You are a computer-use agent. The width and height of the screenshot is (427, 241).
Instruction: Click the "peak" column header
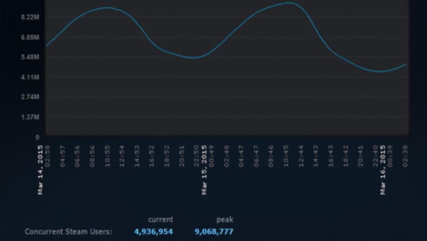(225, 220)
